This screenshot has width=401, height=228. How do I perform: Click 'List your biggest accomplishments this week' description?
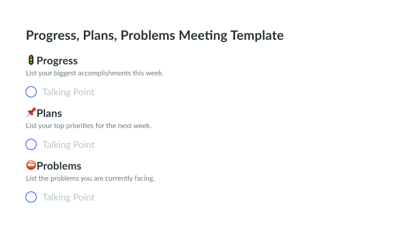pyautogui.click(x=94, y=73)
